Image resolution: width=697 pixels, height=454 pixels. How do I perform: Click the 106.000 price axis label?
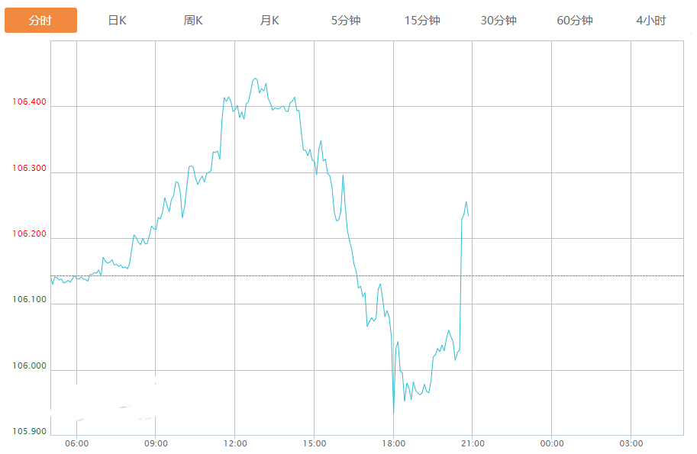click(29, 366)
